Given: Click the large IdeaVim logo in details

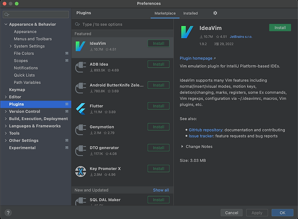Looking at the screenshot, I should (187, 32).
